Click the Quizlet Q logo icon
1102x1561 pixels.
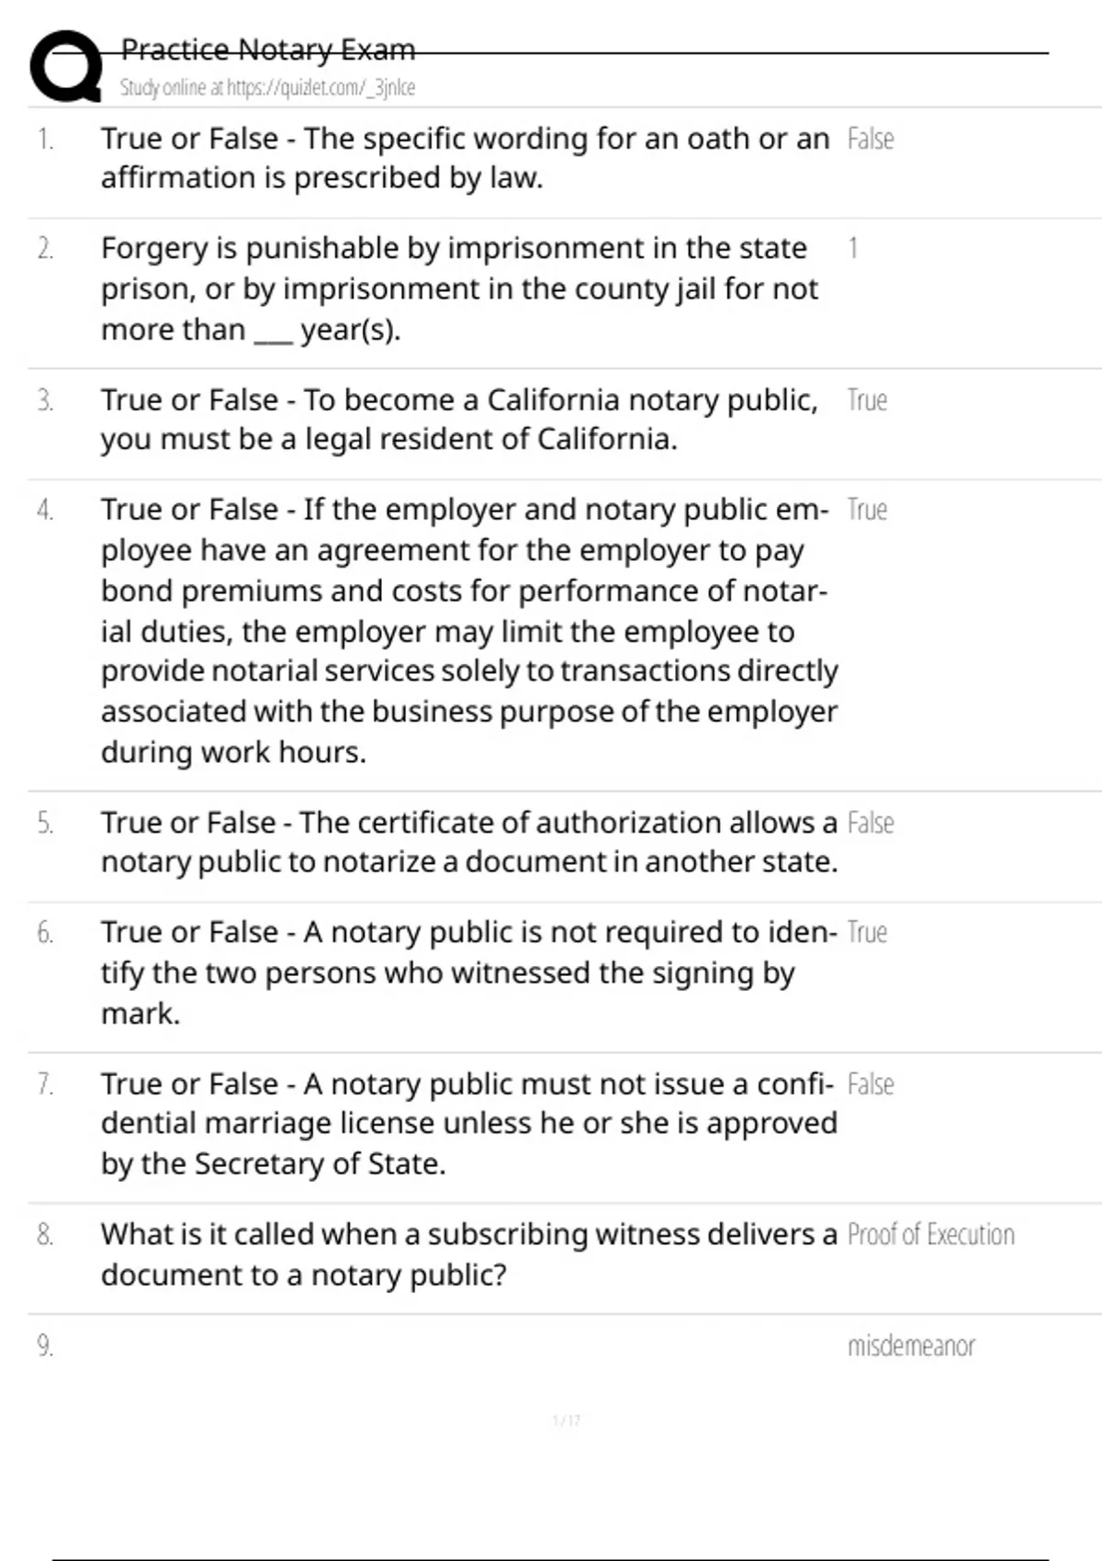(x=66, y=66)
